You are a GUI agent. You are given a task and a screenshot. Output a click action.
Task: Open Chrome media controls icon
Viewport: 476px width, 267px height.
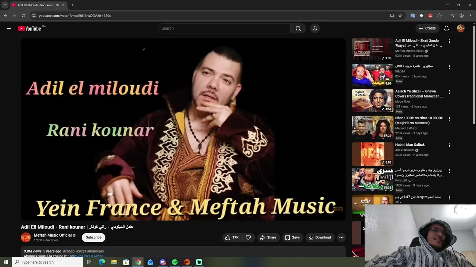[453, 16]
